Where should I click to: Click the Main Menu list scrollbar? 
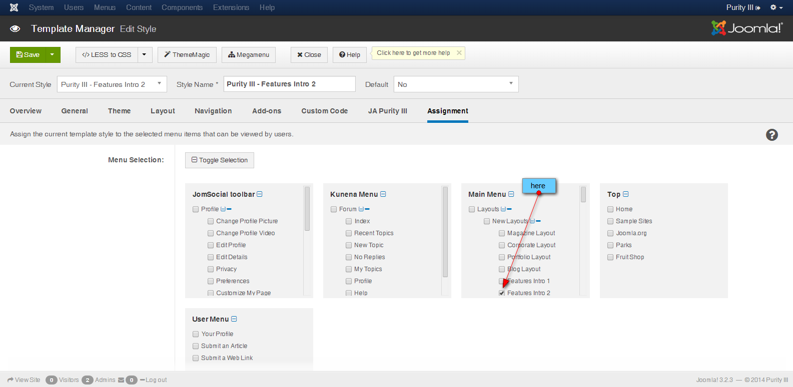tap(583, 195)
